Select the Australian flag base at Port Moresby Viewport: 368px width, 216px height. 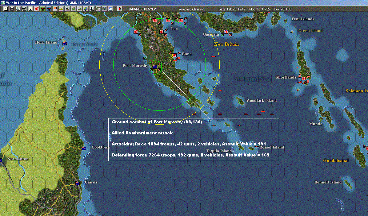(x=155, y=67)
